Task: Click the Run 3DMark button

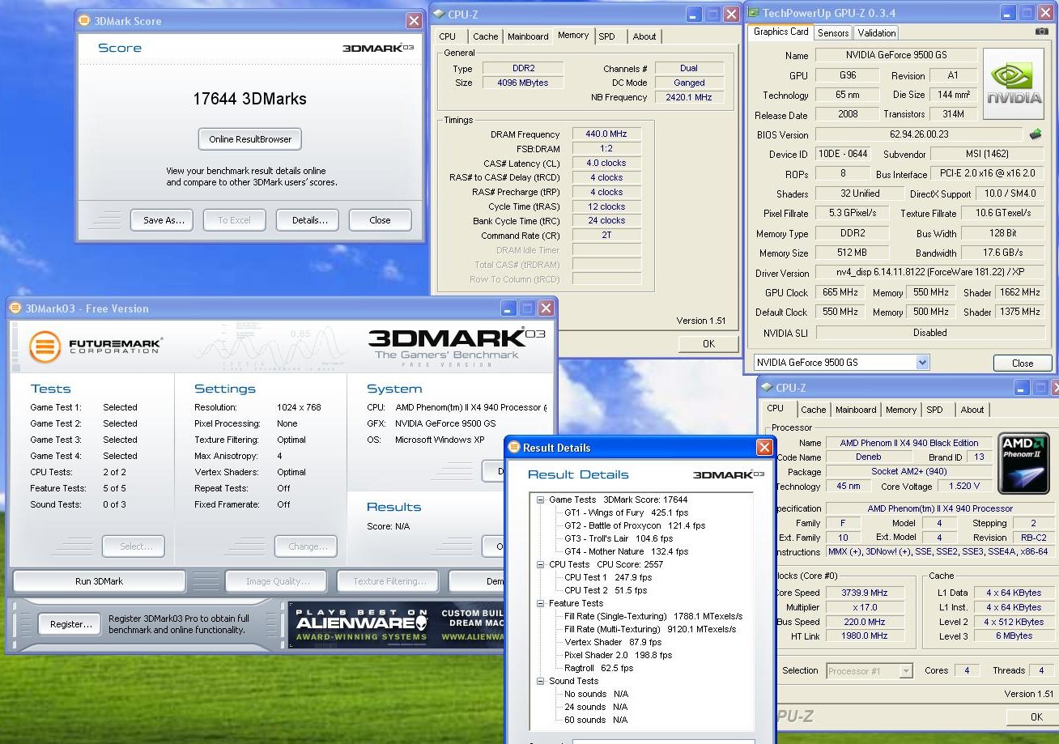Action: 99,581
